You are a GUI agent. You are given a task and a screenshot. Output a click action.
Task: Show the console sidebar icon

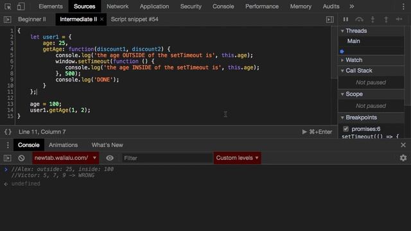click(x=7, y=158)
